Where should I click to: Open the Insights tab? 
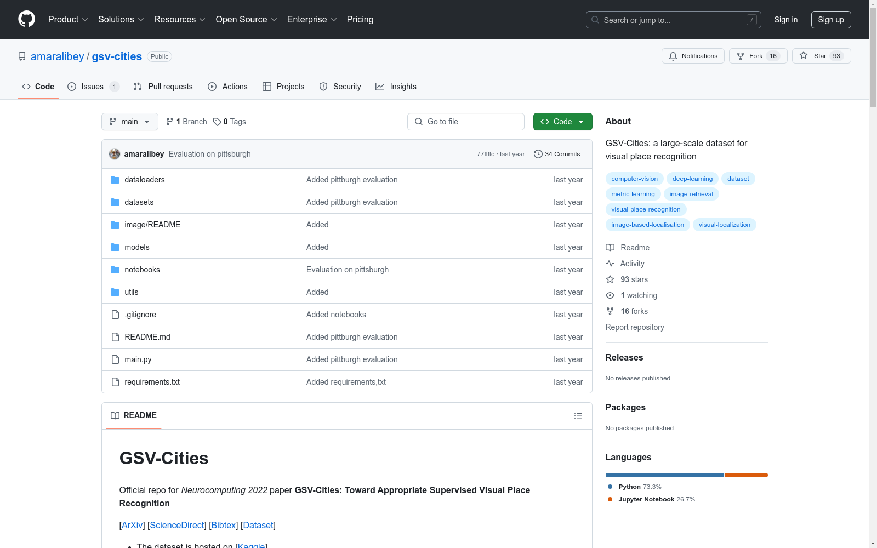(x=396, y=87)
